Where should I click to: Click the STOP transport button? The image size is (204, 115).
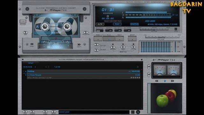click(x=132, y=39)
